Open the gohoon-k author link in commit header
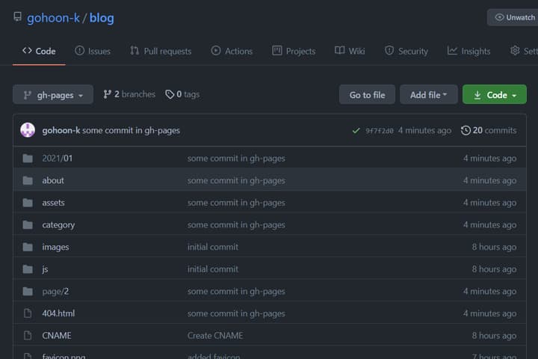Viewport: 538px width, 359px height. tap(61, 131)
